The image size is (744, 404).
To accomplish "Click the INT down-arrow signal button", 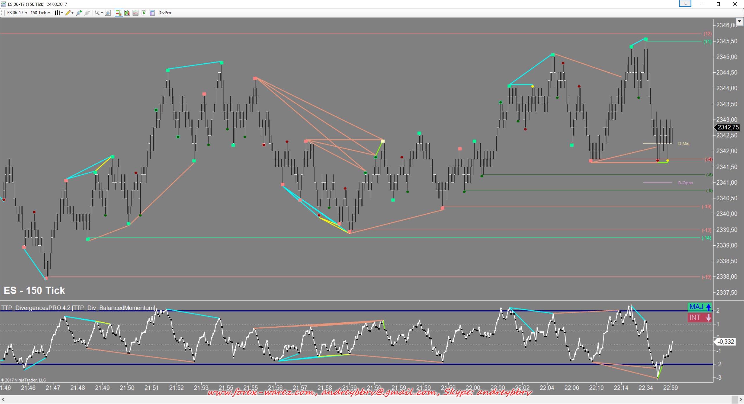I will coord(700,317).
